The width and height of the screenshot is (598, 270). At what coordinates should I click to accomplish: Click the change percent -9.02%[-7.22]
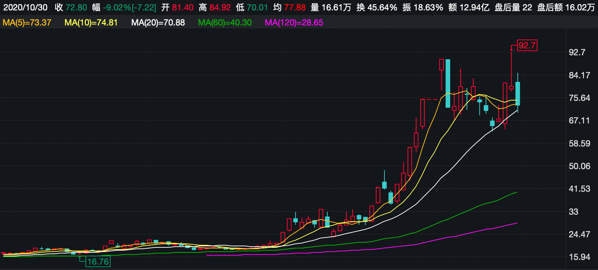click(x=130, y=8)
